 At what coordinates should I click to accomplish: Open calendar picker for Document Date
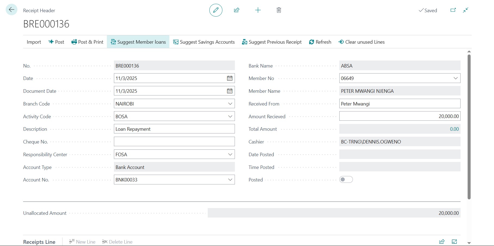point(230,91)
